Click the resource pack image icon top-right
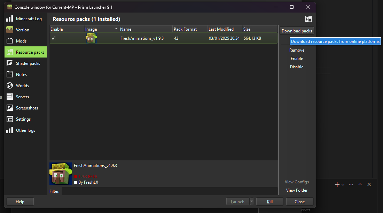This screenshot has height=213, width=383. pos(308,19)
